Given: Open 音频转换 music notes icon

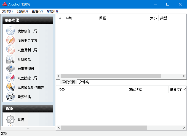Looking at the screenshot, I should (10, 97).
